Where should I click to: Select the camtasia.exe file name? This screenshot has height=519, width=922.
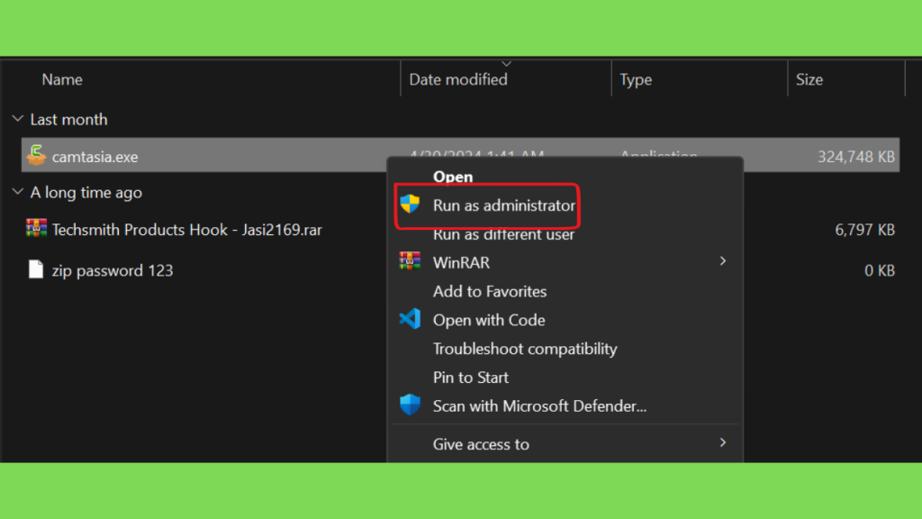coord(95,157)
